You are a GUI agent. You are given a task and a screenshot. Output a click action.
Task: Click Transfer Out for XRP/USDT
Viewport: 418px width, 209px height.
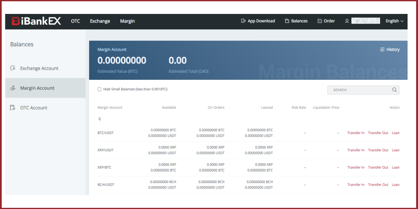[x=378, y=150]
